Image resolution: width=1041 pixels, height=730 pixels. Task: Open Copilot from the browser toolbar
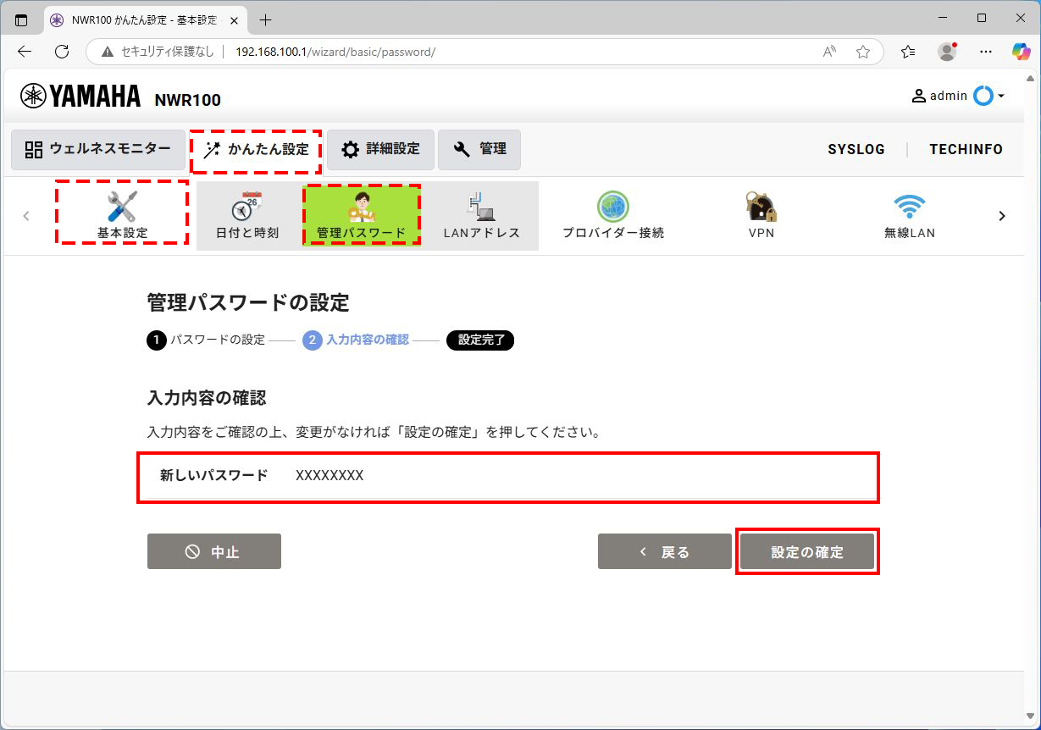(1021, 51)
